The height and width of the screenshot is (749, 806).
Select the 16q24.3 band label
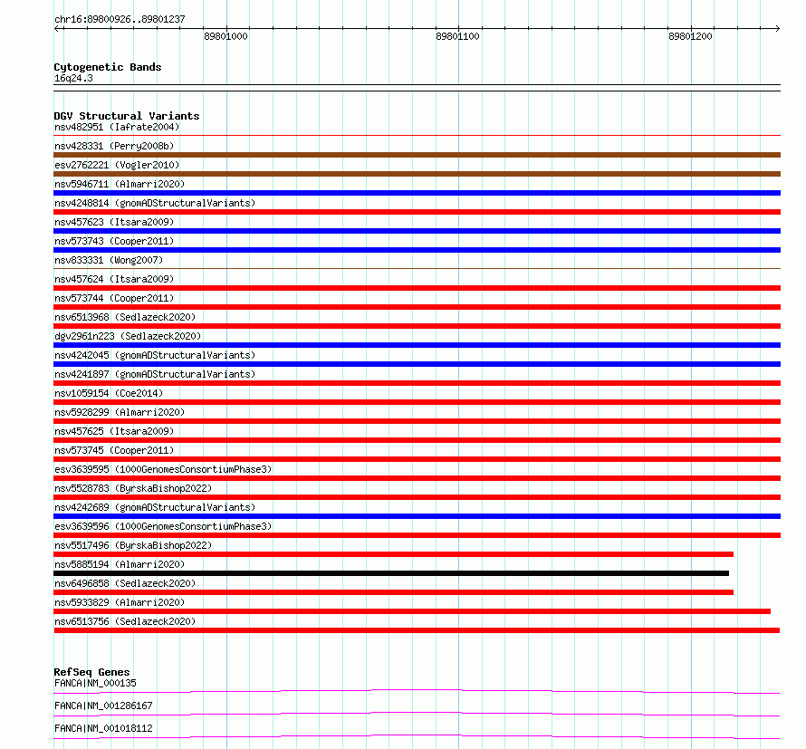tap(73, 78)
